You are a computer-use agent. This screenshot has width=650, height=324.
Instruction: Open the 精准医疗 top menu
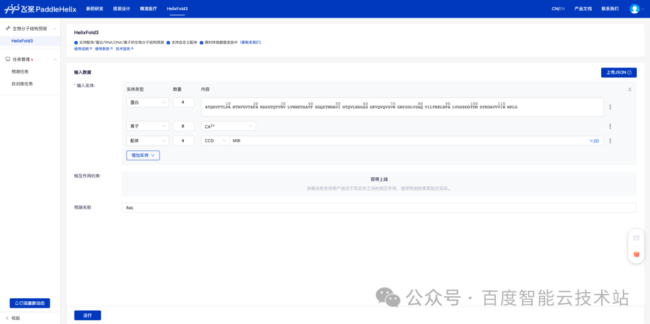tap(149, 8)
